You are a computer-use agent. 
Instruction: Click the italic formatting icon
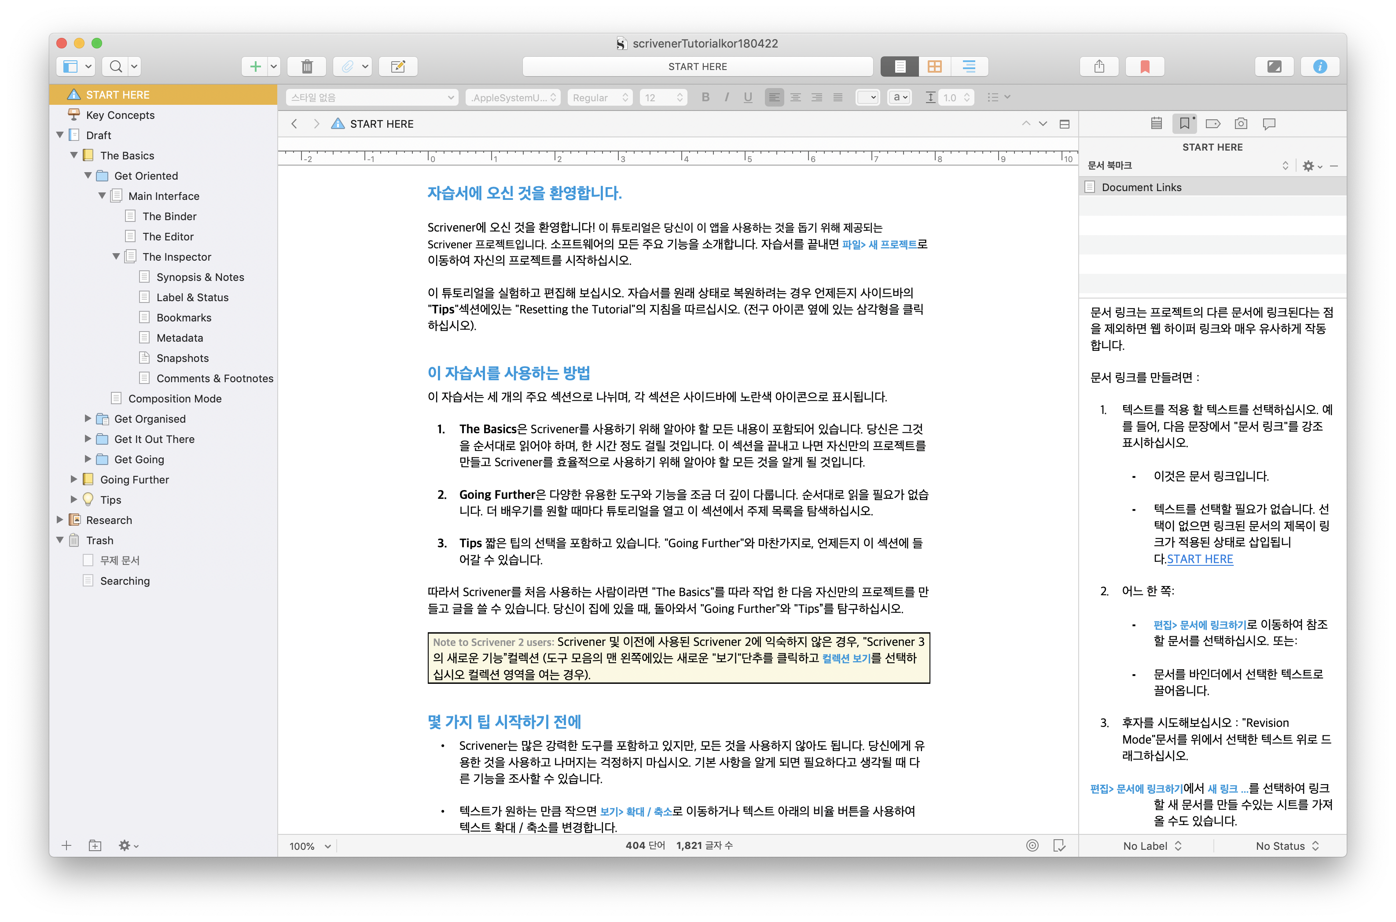point(725,98)
